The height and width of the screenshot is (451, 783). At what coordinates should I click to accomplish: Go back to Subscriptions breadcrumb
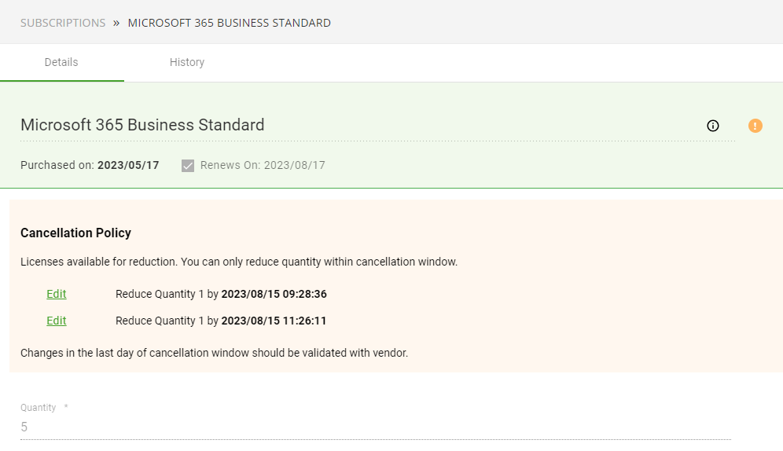[x=63, y=23]
